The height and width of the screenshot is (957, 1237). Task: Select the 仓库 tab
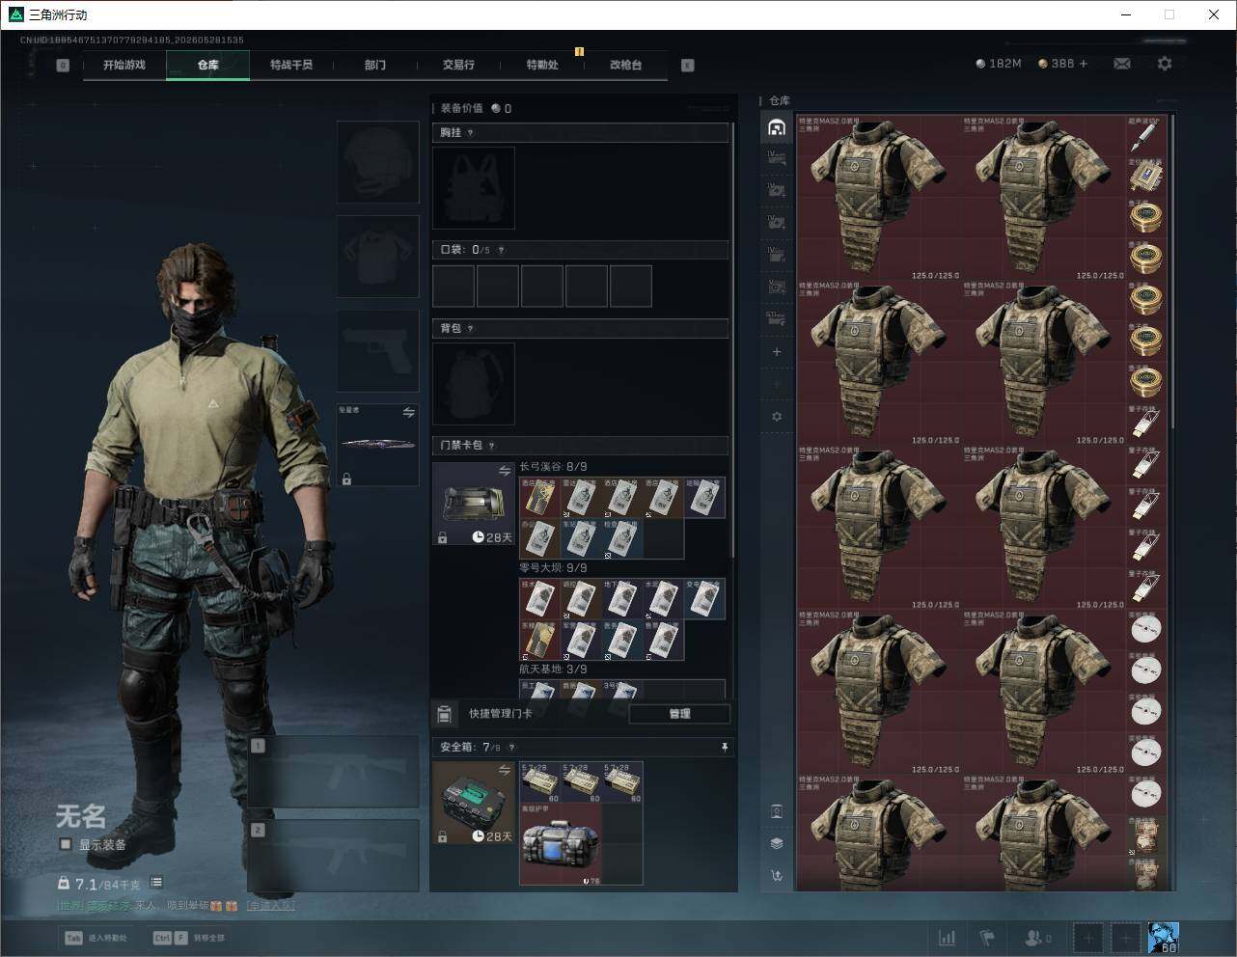(x=208, y=65)
